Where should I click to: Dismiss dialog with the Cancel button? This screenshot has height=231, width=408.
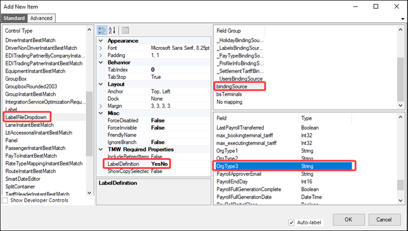coord(384,220)
